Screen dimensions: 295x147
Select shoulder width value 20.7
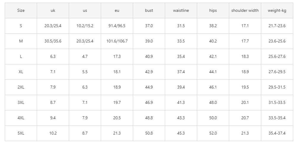[x=245, y=118]
